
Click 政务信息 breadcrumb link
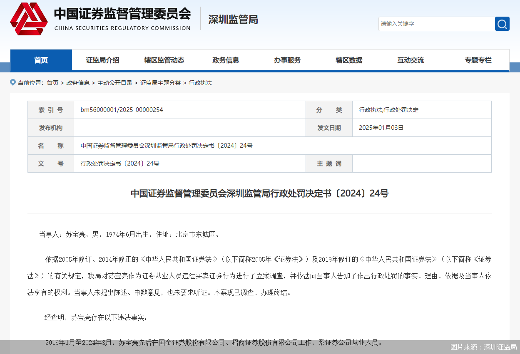click(x=78, y=83)
